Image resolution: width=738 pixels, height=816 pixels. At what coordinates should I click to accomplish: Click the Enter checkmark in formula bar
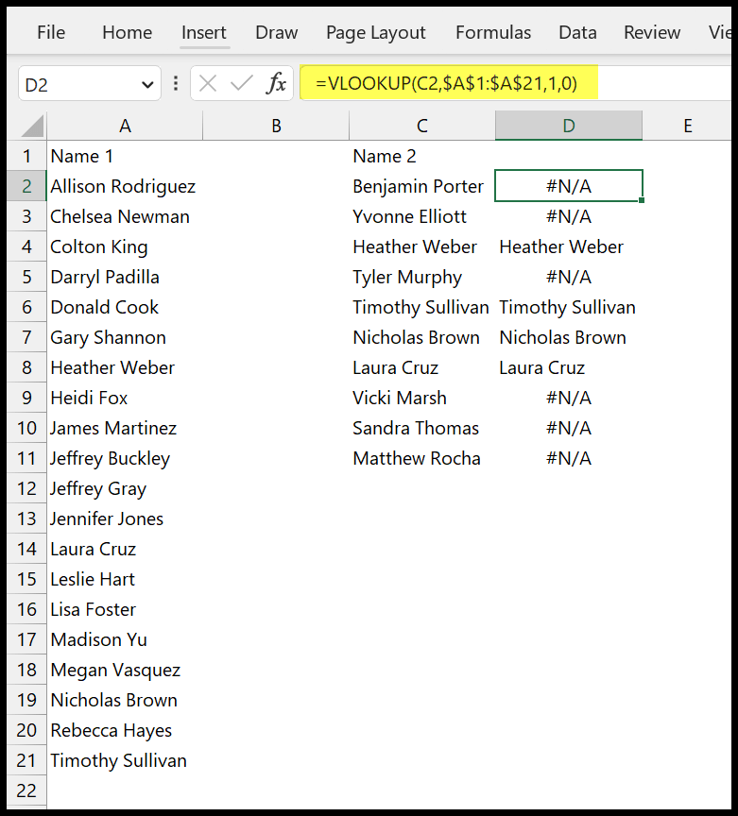(242, 84)
